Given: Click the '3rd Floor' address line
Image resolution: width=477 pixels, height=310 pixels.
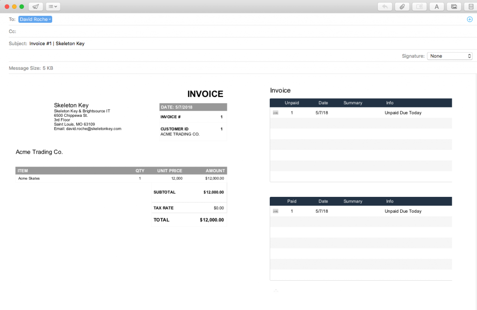Looking at the screenshot, I should tap(62, 120).
